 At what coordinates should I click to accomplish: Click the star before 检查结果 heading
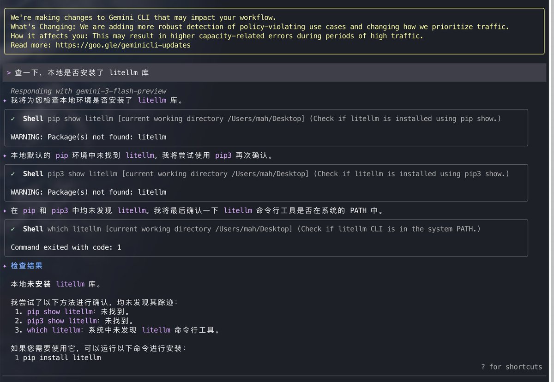point(5,266)
